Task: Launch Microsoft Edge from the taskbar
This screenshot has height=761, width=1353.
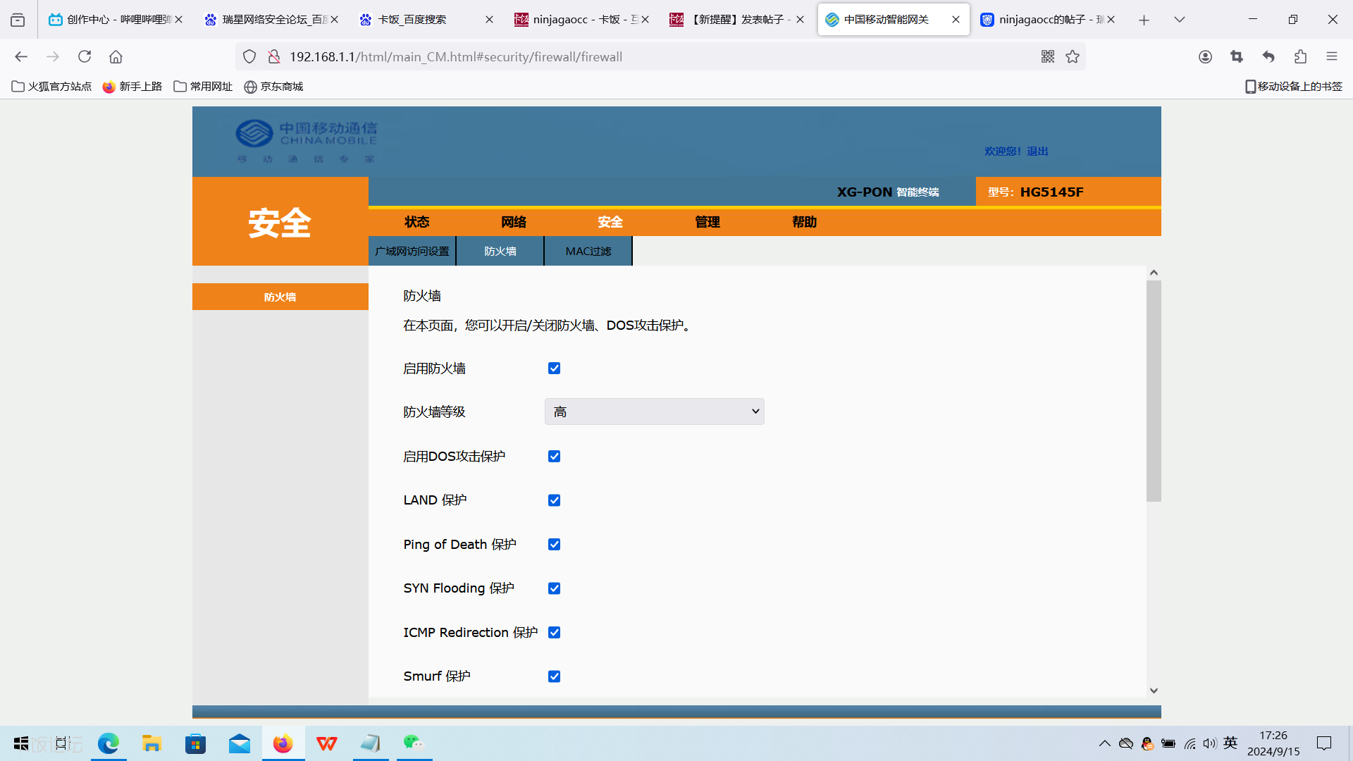Action: tap(109, 743)
